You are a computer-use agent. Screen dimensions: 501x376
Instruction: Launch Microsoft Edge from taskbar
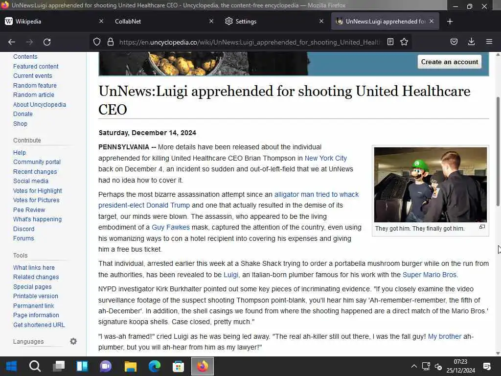point(154,366)
